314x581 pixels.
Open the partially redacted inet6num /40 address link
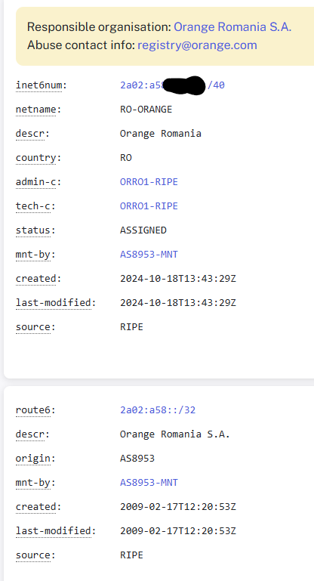[x=173, y=85]
